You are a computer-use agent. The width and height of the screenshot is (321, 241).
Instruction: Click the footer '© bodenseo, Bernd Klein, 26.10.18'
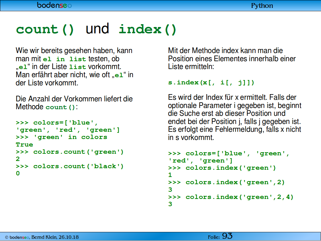tap(42, 237)
